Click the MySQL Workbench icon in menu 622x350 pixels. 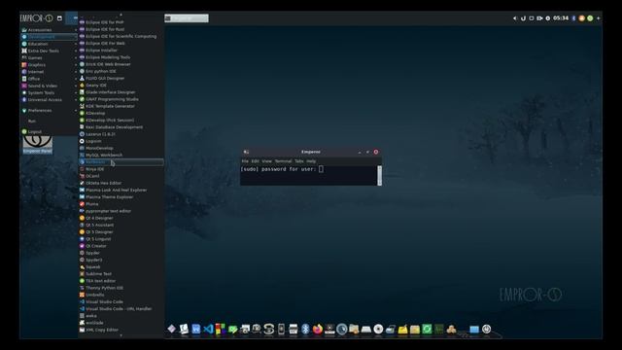82,155
